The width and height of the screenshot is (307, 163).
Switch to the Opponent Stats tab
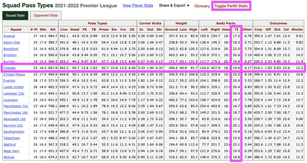[x=46, y=15]
